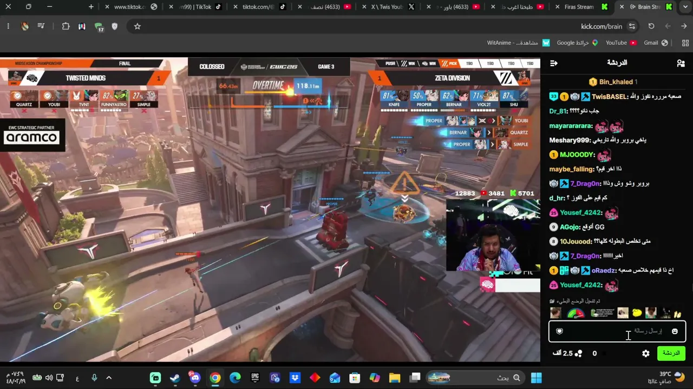Image resolution: width=693 pixels, height=389 pixels.
Task: Open the chat users list icon
Action: tap(681, 63)
